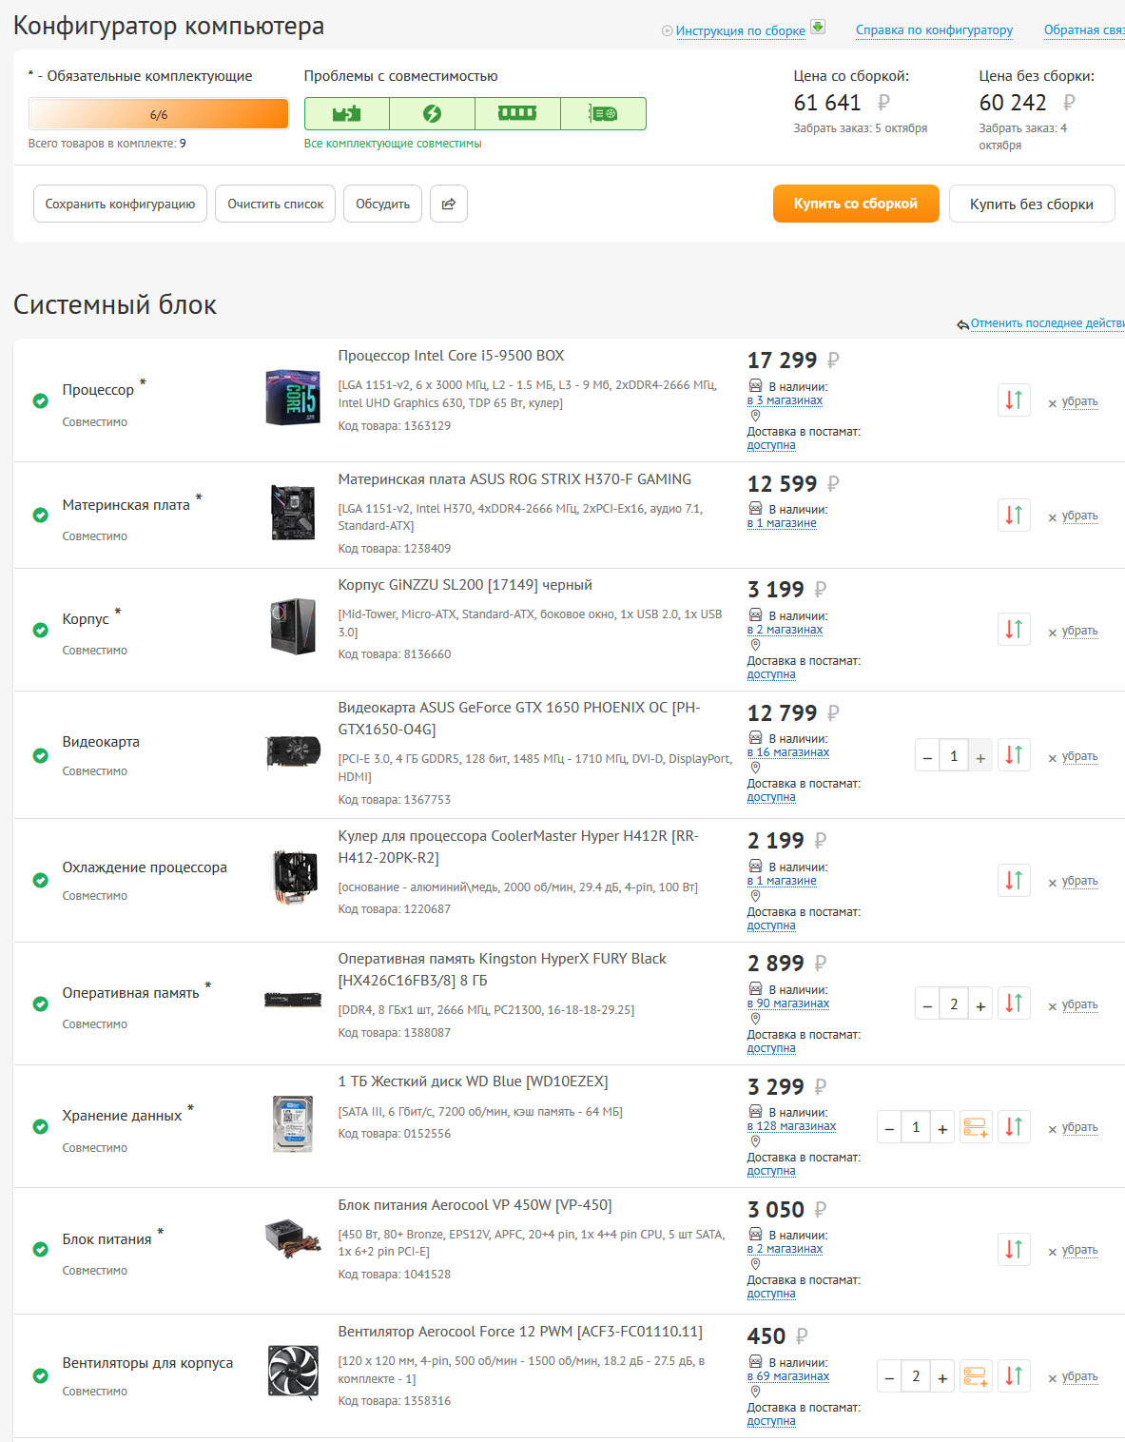The image size is (1125, 1442).
Task: Decrease Видеокарта quantity with minus
Action: (927, 757)
